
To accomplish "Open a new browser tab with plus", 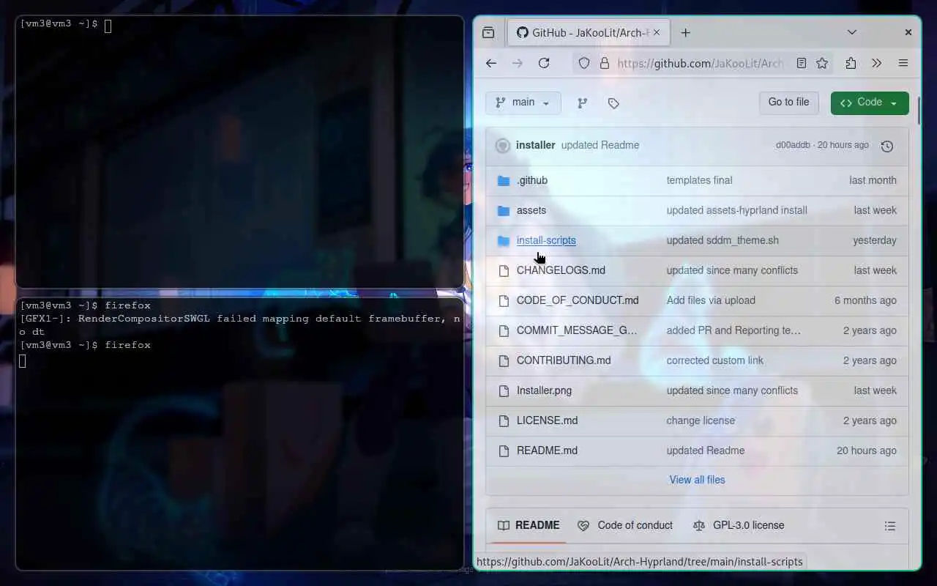I will click(x=685, y=32).
